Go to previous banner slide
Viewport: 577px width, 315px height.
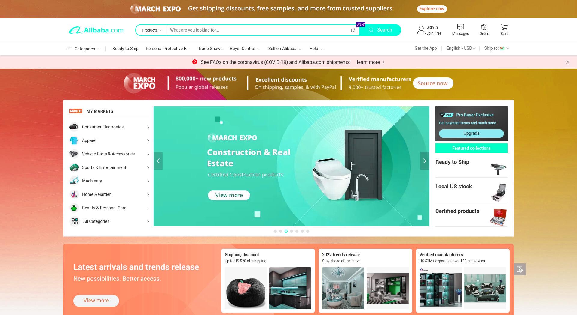pyautogui.click(x=158, y=161)
